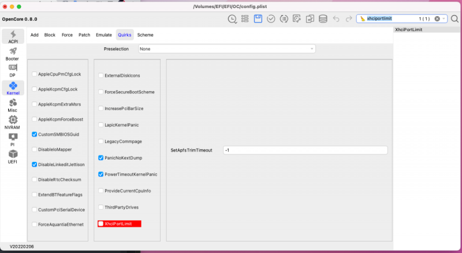This screenshot has width=462, height=253.
Task: Click the redo arrow in toolbar
Action: point(349,19)
